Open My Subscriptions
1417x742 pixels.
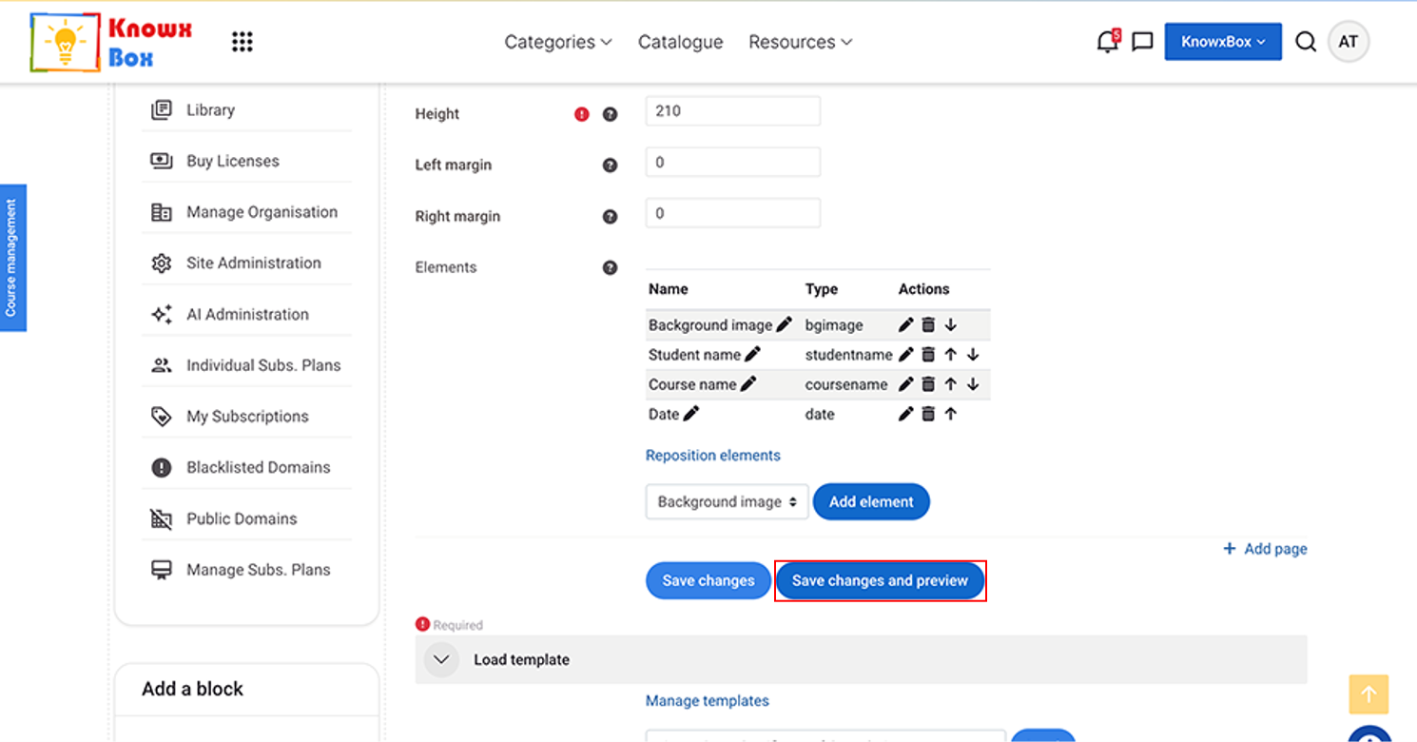click(x=247, y=417)
